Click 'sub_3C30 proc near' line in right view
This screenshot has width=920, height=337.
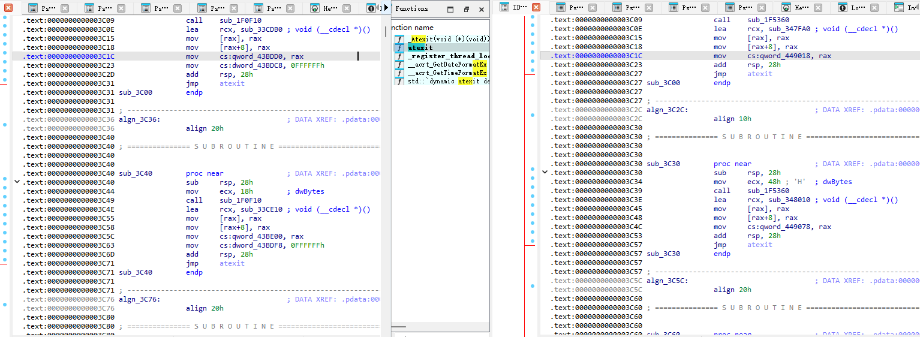click(x=699, y=164)
